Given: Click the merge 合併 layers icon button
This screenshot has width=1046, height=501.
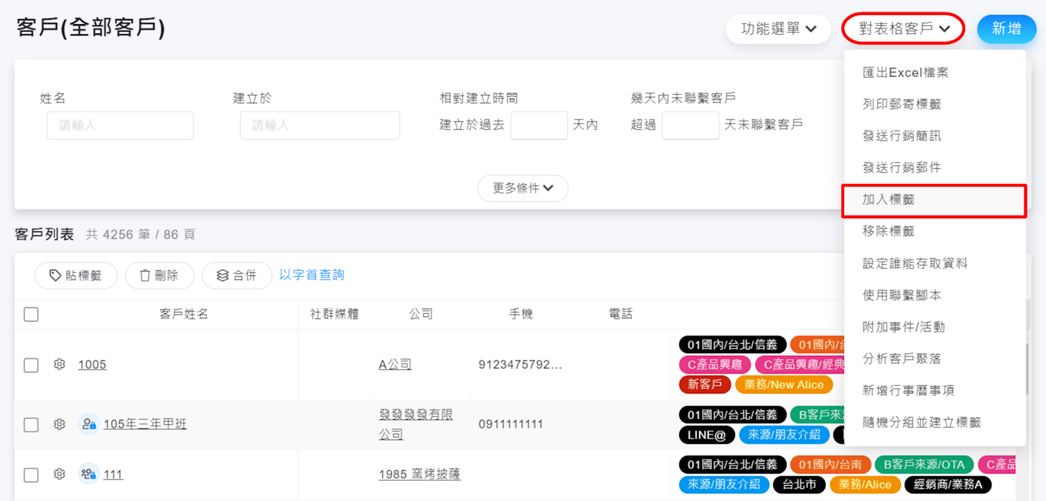Looking at the screenshot, I should click(x=236, y=275).
